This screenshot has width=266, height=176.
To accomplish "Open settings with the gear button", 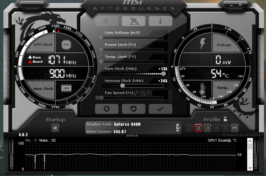I will point(107,109).
